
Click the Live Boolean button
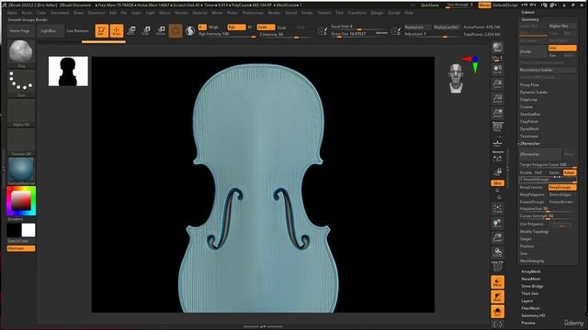coord(77,30)
